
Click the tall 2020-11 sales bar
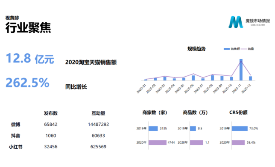[x=241, y=70]
